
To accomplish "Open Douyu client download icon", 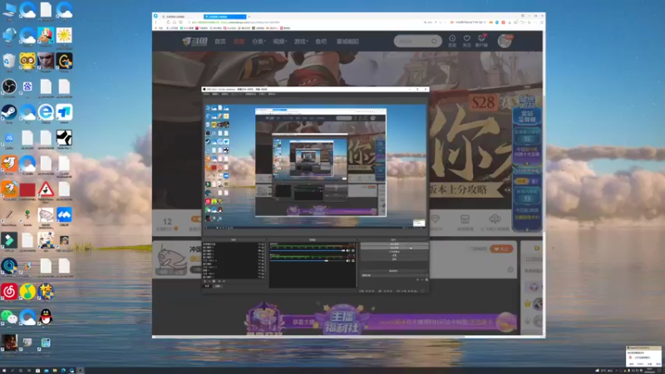I will [x=481, y=39].
